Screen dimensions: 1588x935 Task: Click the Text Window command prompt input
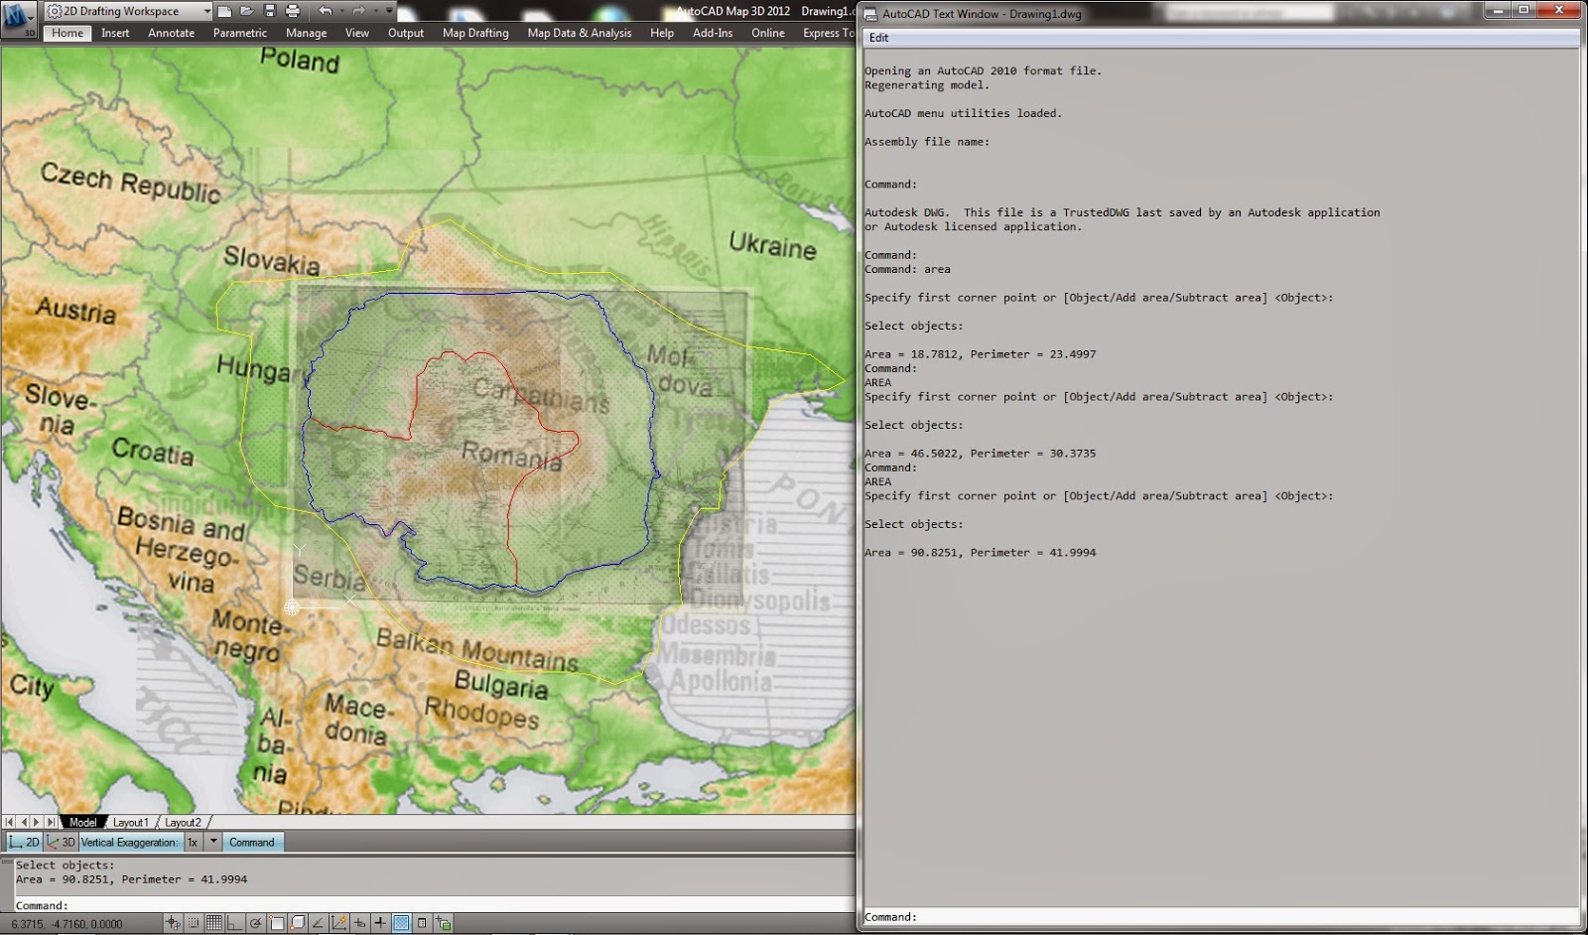pyautogui.click(x=1221, y=917)
